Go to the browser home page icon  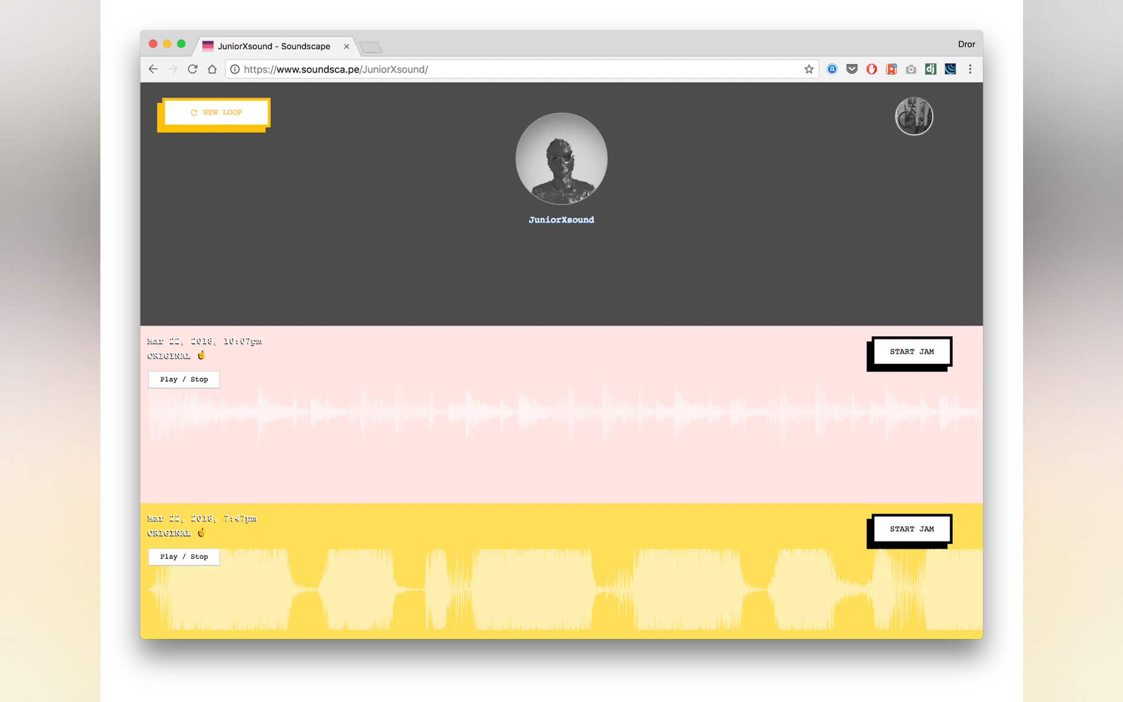212,69
